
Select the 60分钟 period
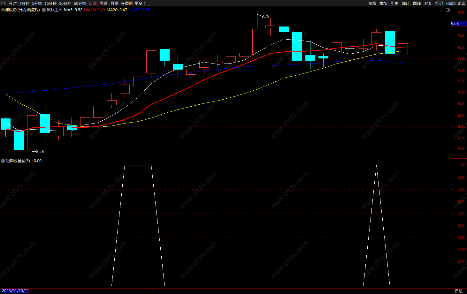80,4
